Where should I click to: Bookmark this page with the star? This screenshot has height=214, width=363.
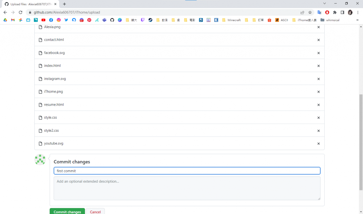pyautogui.click(x=310, y=12)
